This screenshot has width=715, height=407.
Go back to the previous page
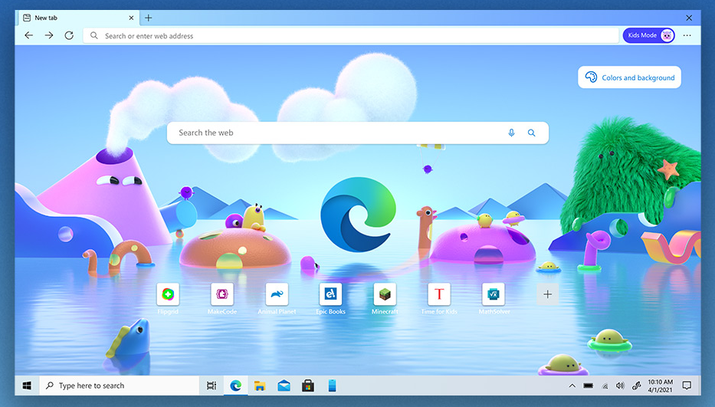pyautogui.click(x=28, y=35)
